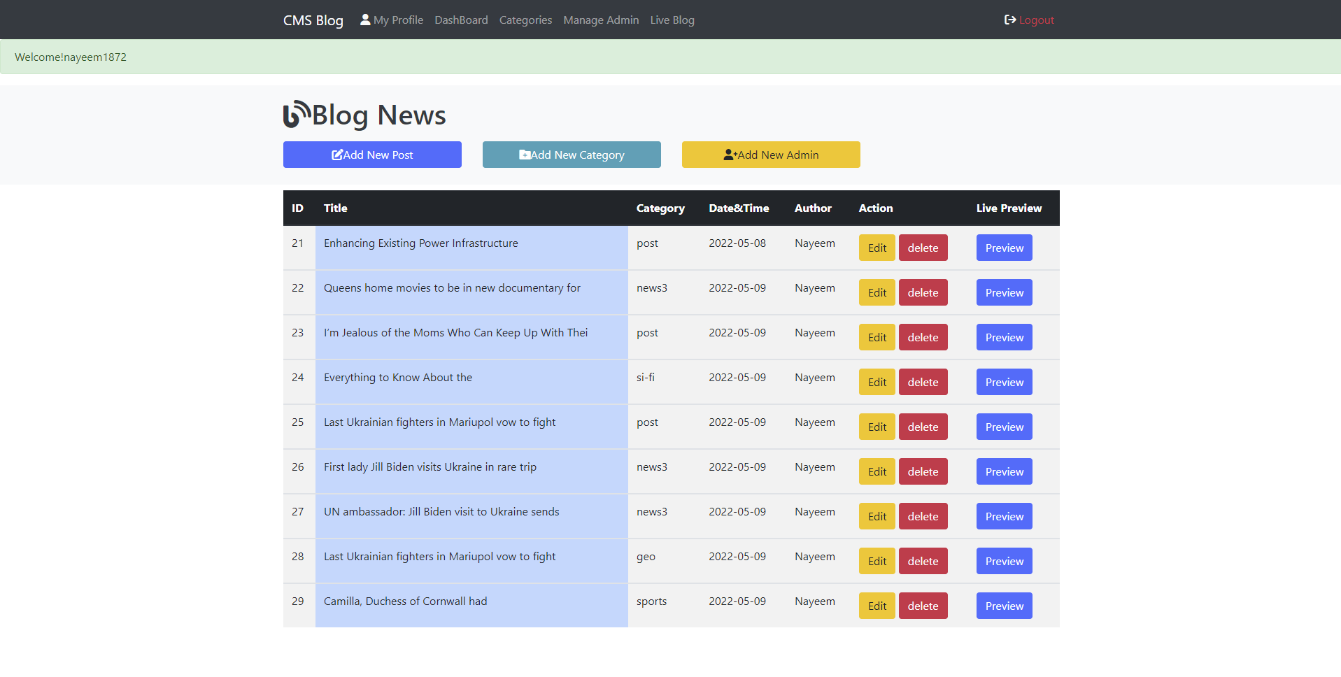Click the folder icon on Add New Category
This screenshot has height=677, width=1341.
point(525,155)
